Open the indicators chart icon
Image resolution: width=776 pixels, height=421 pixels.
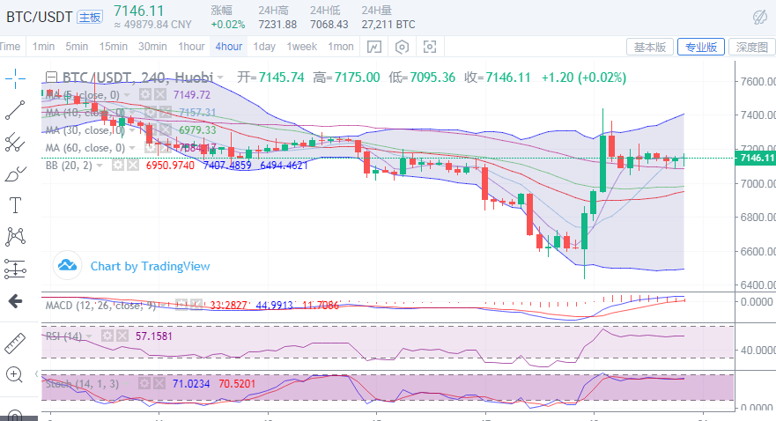[x=374, y=47]
